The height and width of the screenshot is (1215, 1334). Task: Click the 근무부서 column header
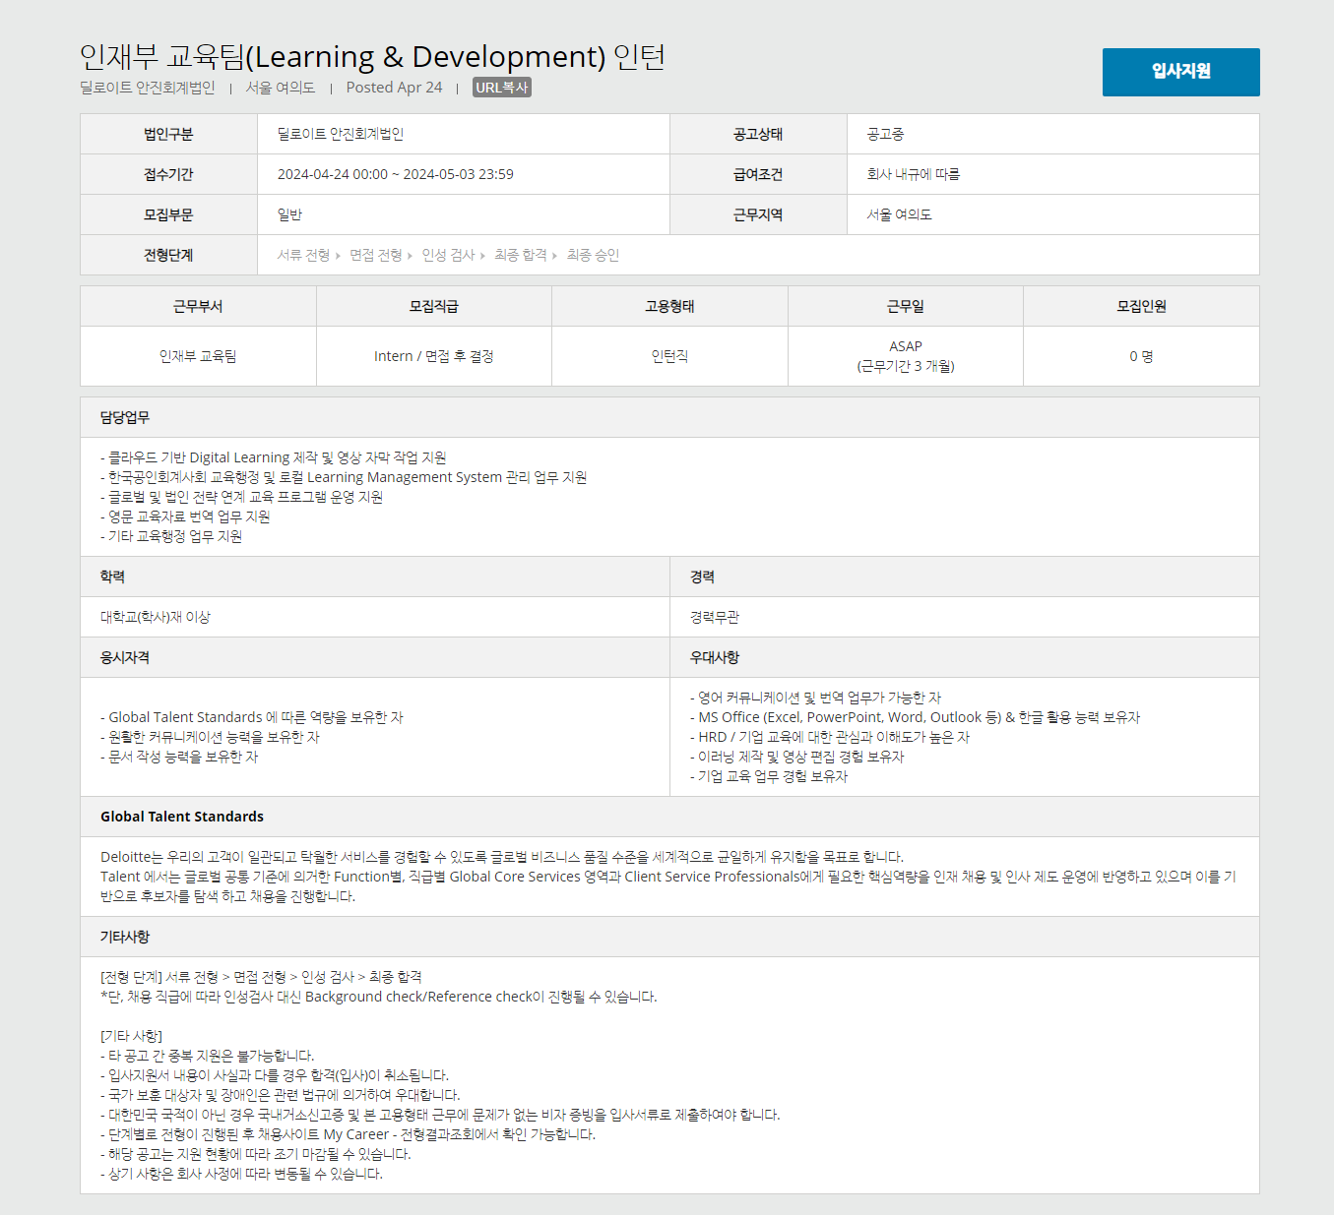tap(198, 306)
